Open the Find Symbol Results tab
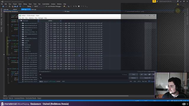Screen dimensions: 189x106 [31, 98]
